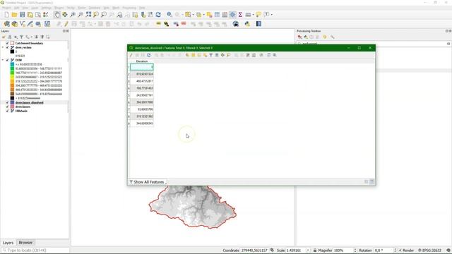Maximize the attribute table window
This screenshot has height=254, width=452.
coord(359,48)
